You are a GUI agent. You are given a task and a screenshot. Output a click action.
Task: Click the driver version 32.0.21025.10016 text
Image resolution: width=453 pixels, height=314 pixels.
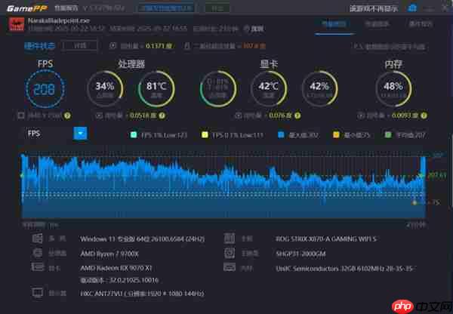coord(119,280)
